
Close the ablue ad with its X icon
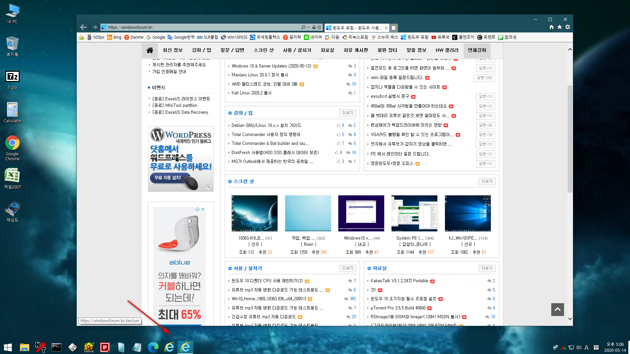coord(203,210)
